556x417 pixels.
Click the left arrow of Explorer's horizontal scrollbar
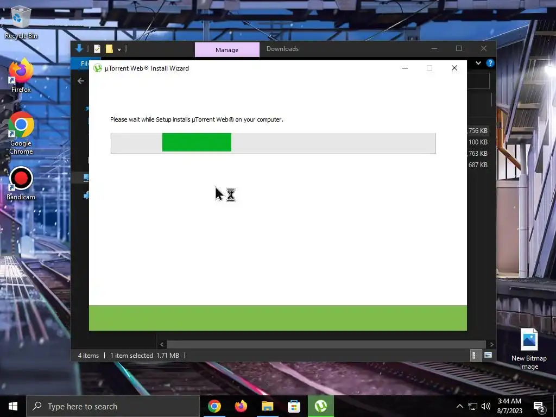[162, 344]
